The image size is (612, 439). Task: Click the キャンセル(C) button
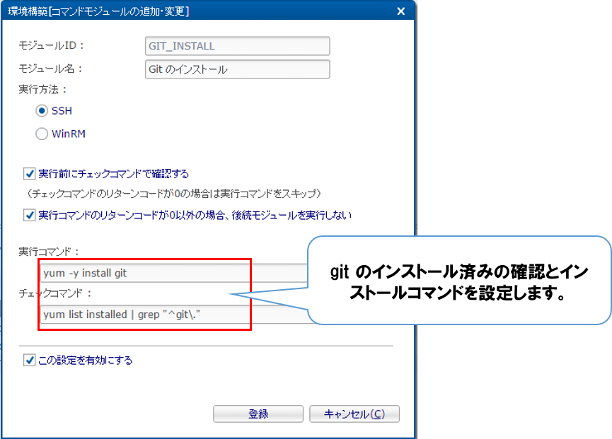[x=354, y=414]
